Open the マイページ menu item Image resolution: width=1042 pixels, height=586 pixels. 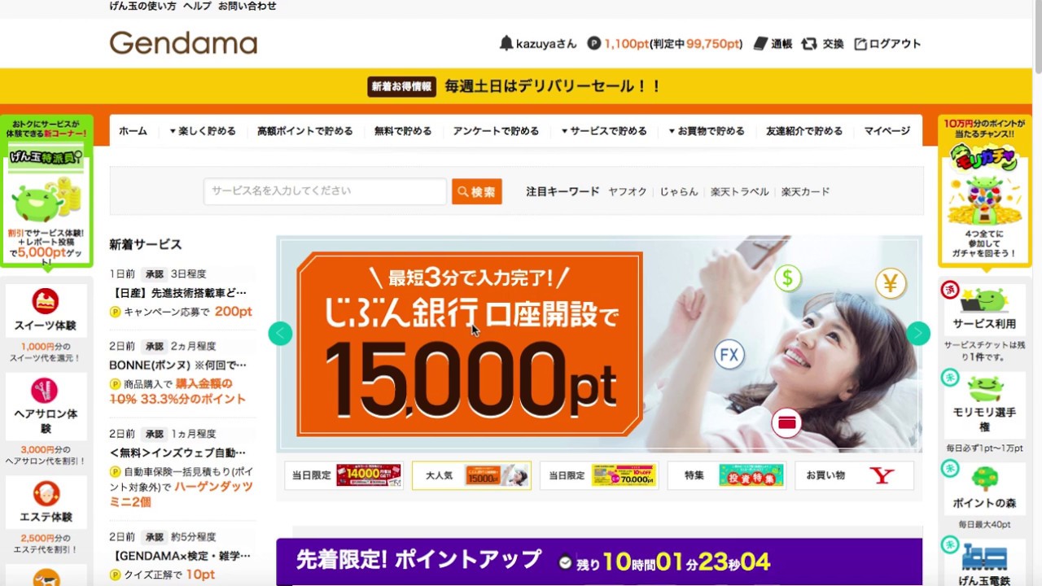pos(887,131)
